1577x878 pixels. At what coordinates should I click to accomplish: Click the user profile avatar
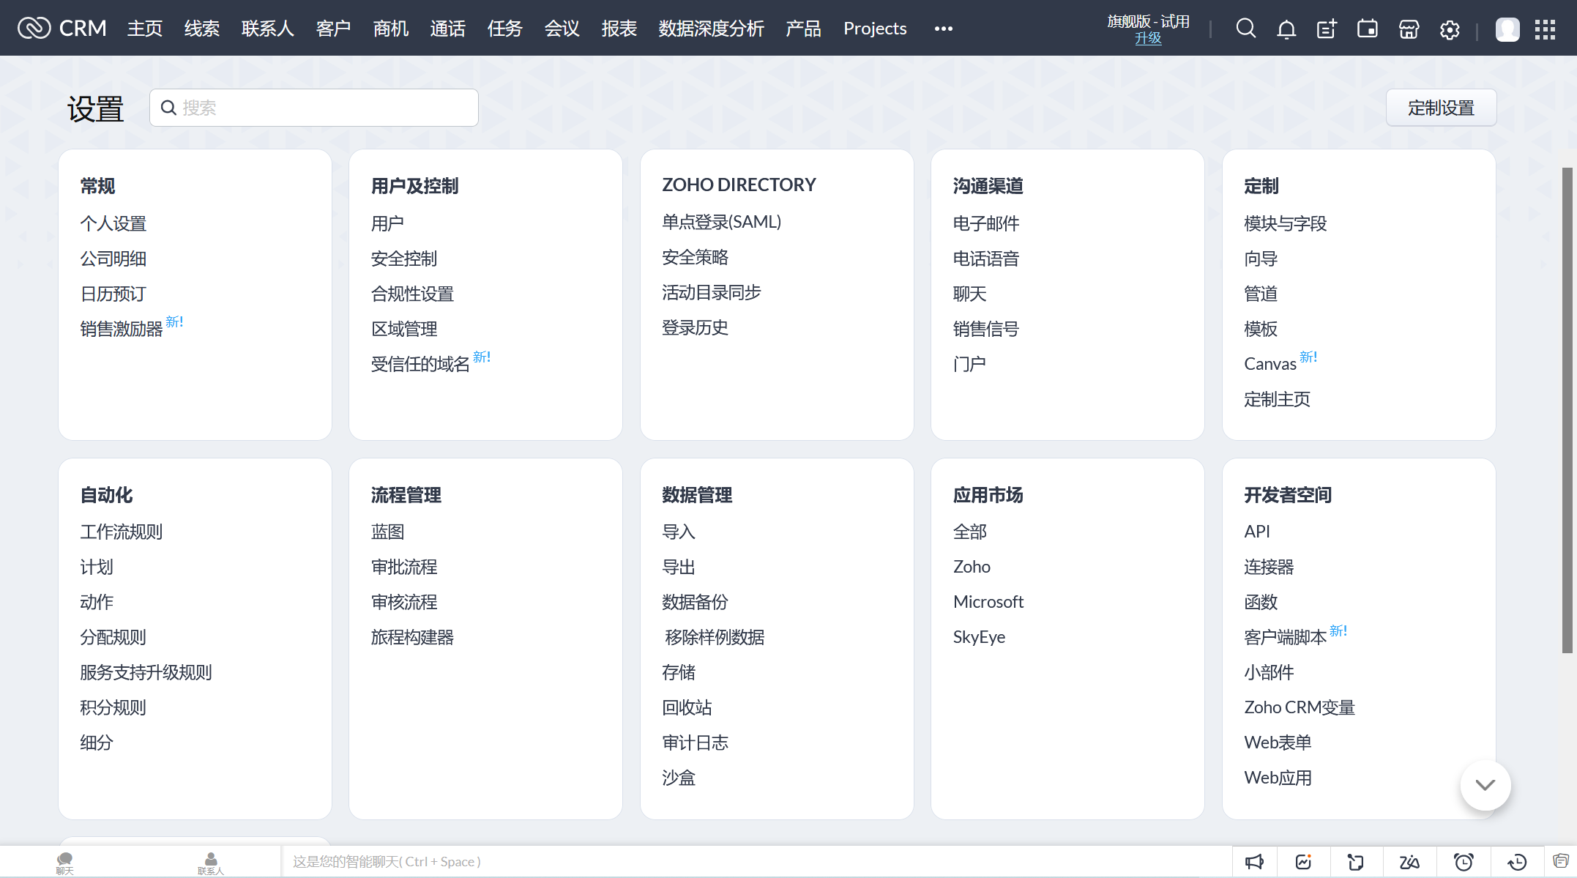[x=1507, y=29]
